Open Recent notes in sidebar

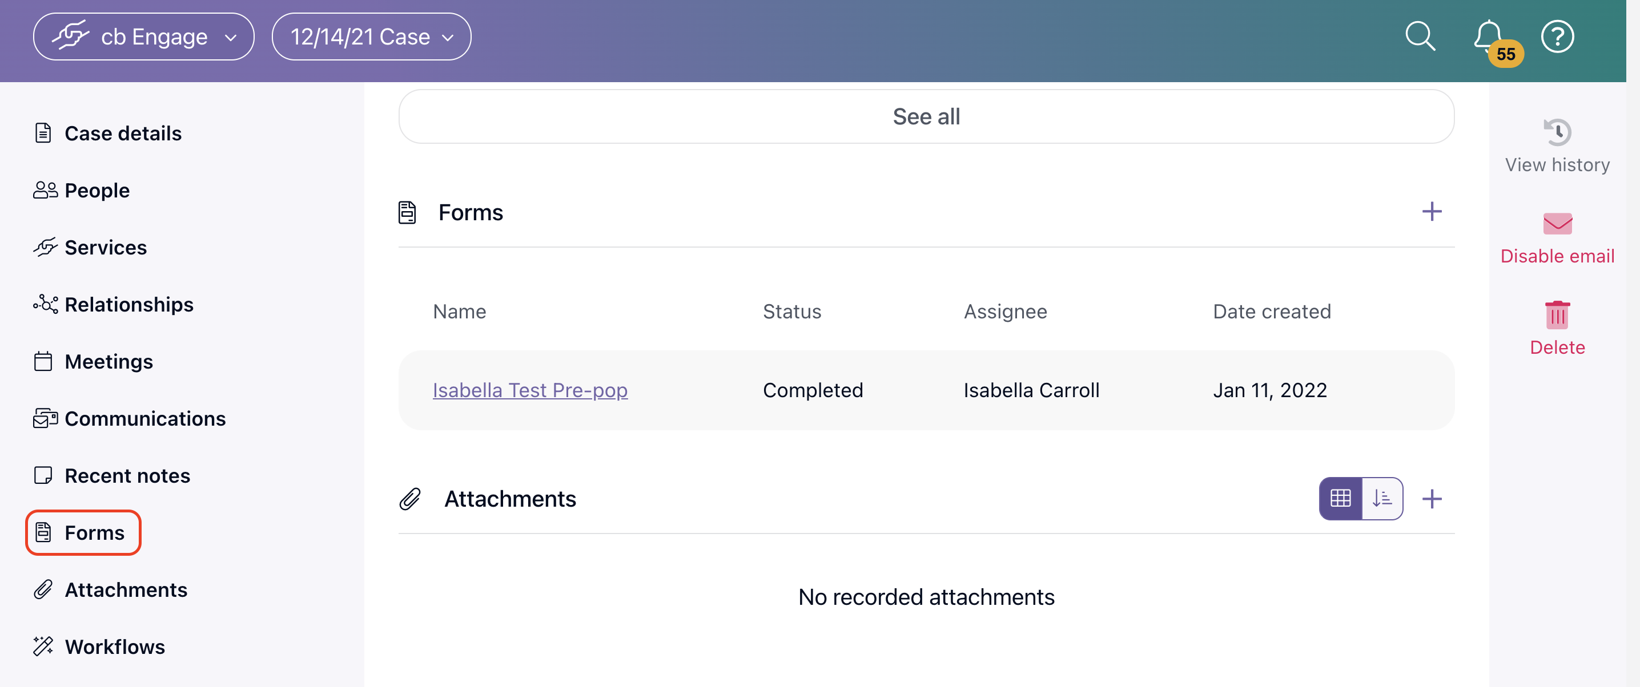pyautogui.click(x=111, y=475)
